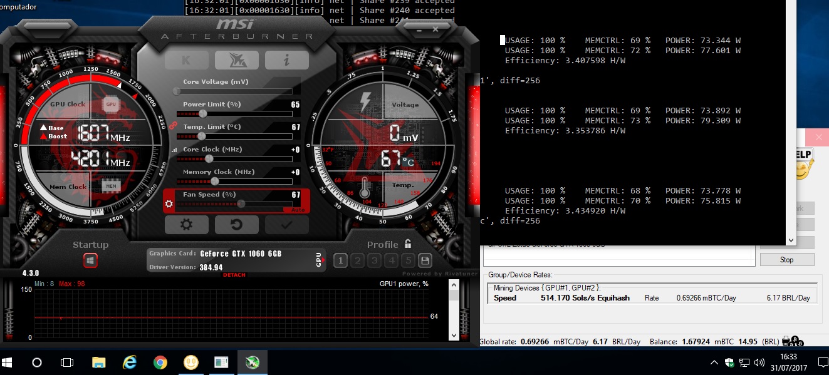Viewport: 829px width, 375px height.
Task: Open Afterburner settings via gear button
Action: tap(186, 225)
